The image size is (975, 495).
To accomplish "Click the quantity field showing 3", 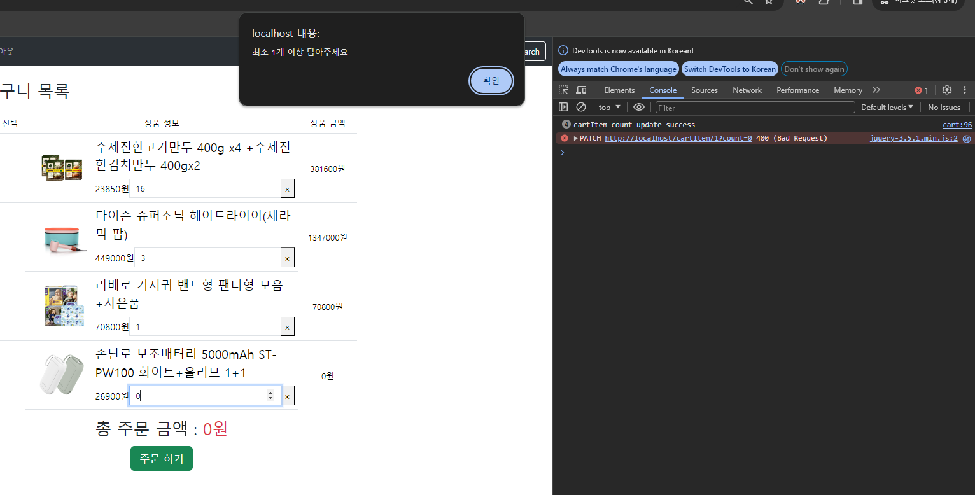I will pos(207,258).
